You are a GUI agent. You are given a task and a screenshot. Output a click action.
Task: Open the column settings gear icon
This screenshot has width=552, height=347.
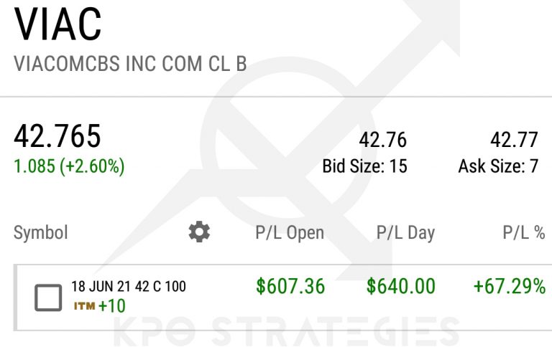199,232
